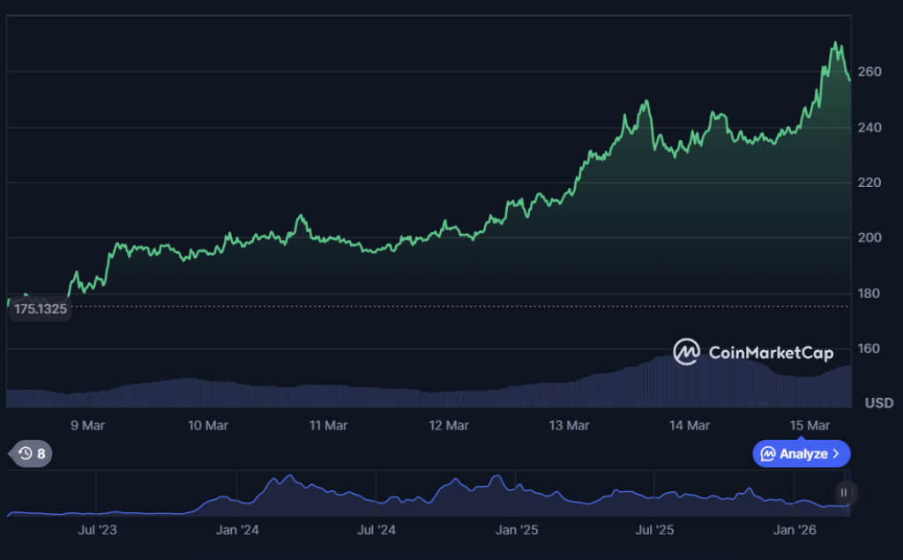
Task: Click the range brush handle on the mini chart
Action: click(843, 493)
